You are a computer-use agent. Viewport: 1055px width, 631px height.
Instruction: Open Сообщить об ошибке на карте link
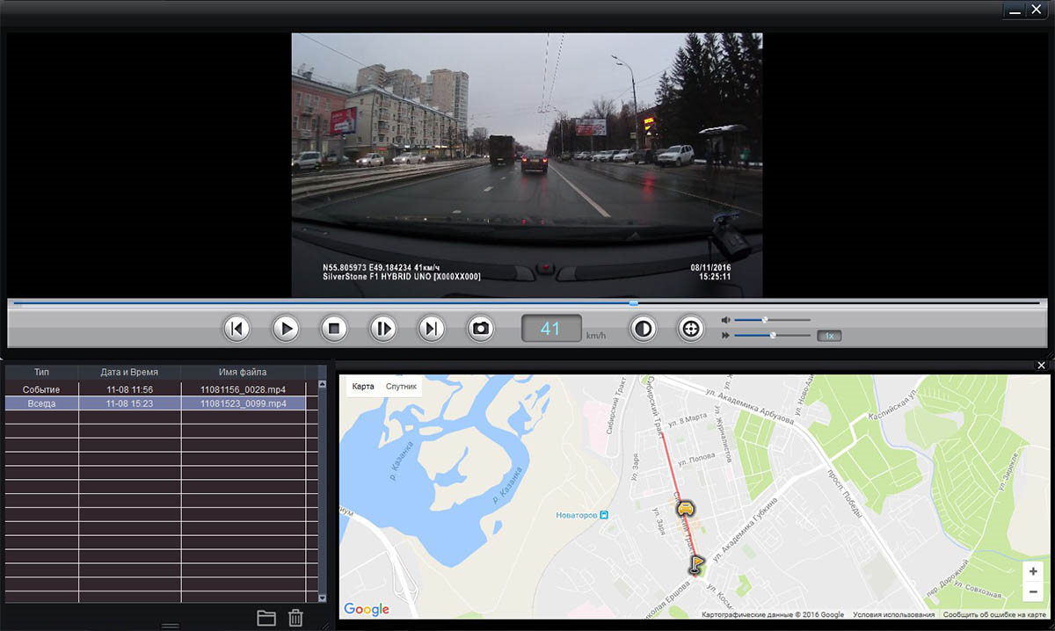tap(995, 615)
